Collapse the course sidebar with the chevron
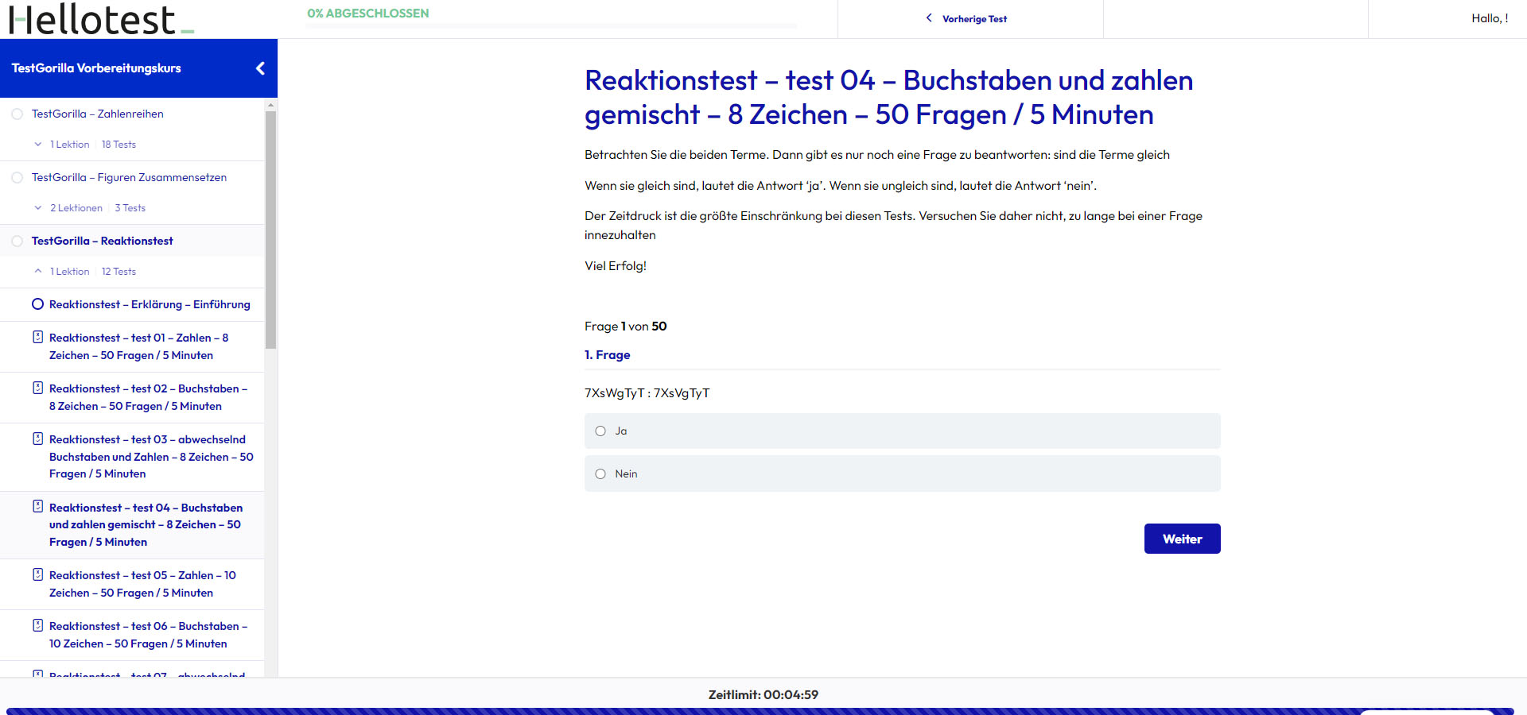The width and height of the screenshot is (1527, 715). tap(260, 68)
